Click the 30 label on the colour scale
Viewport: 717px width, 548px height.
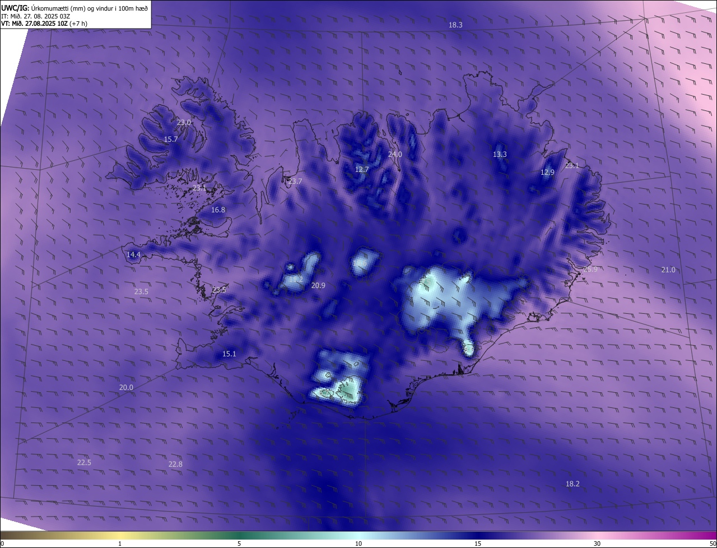[597, 544]
